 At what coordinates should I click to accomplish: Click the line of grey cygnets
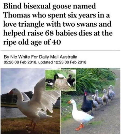tap(103, 96)
